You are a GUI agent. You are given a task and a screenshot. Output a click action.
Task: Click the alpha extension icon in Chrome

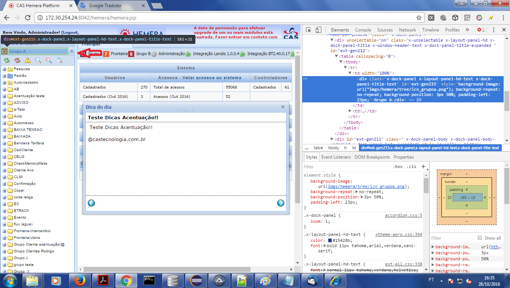pos(431,18)
